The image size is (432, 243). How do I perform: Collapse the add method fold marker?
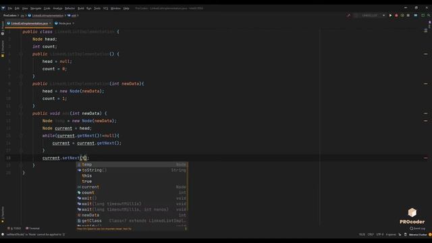pyautogui.click(x=21, y=113)
